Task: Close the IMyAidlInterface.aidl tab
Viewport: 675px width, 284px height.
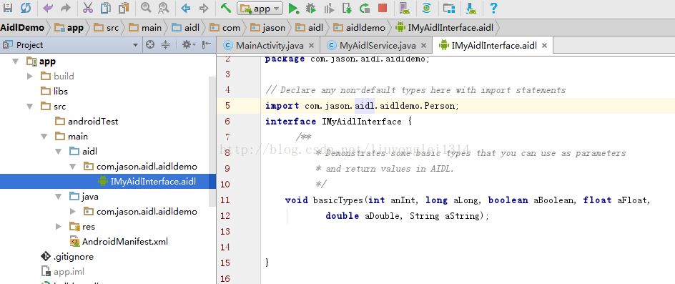Action: point(544,45)
